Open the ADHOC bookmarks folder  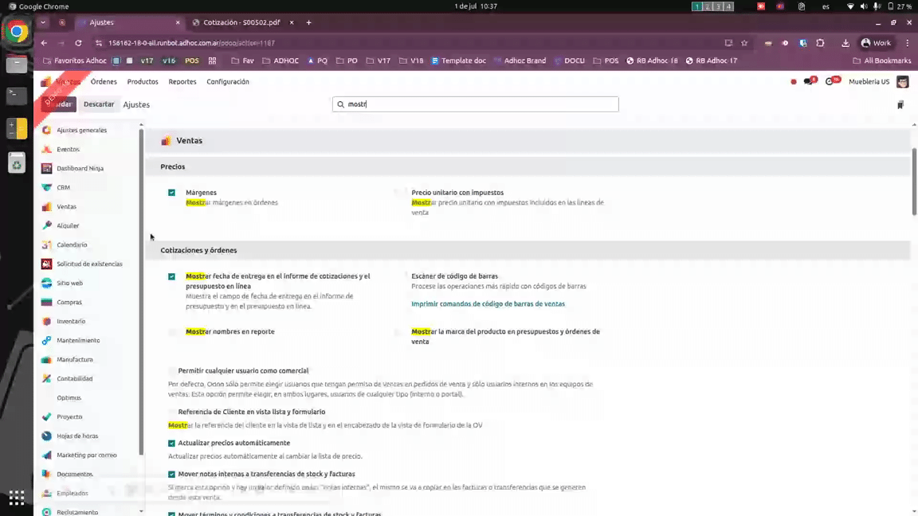[280, 61]
